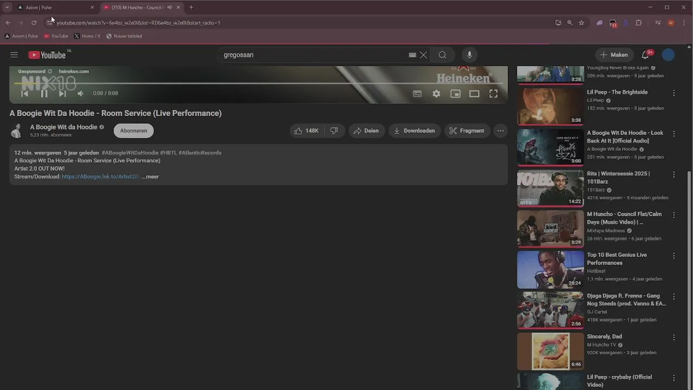Open the account avatar menu
Image resolution: width=693 pixels, height=390 pixels.
point(669,55)
